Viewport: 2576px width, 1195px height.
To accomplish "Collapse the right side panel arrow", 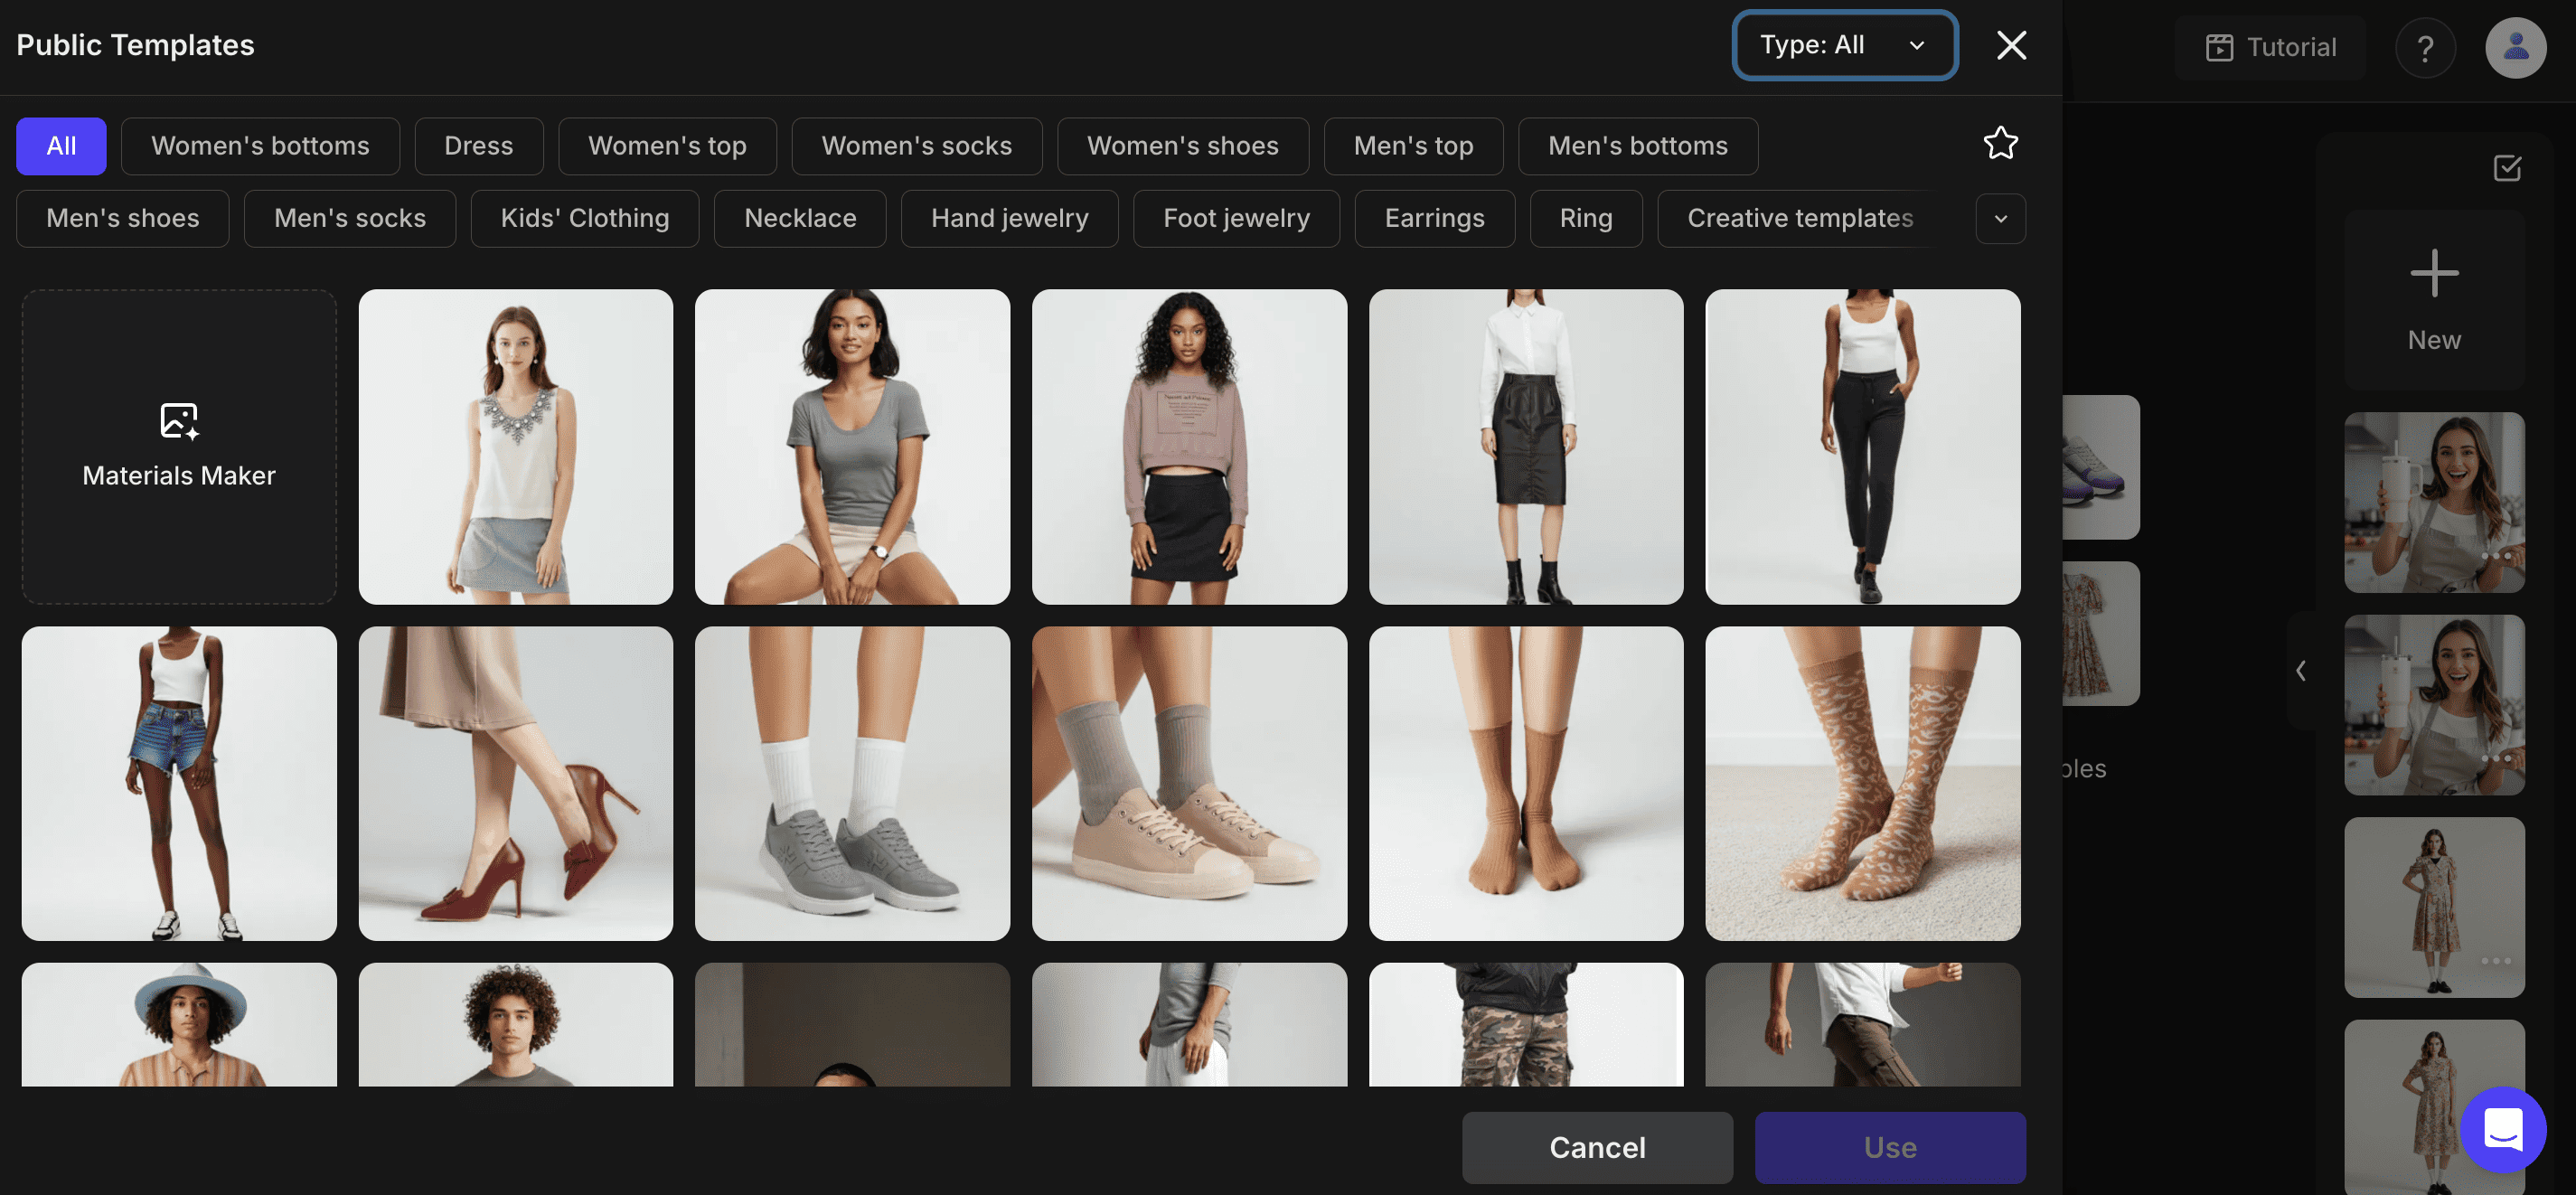I will coord(2300,670).
